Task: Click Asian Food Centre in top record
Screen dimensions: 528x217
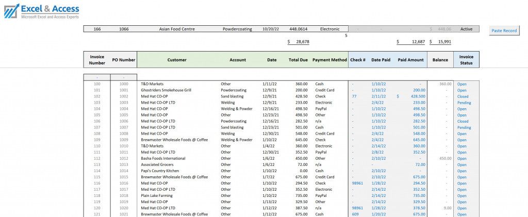Action: [x=177, y=29]
